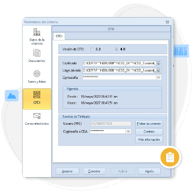Select the CFDI QR-code sidebar icon

tap(37, 94)
